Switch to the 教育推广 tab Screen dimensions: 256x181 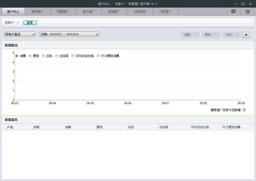coord(114,11)
